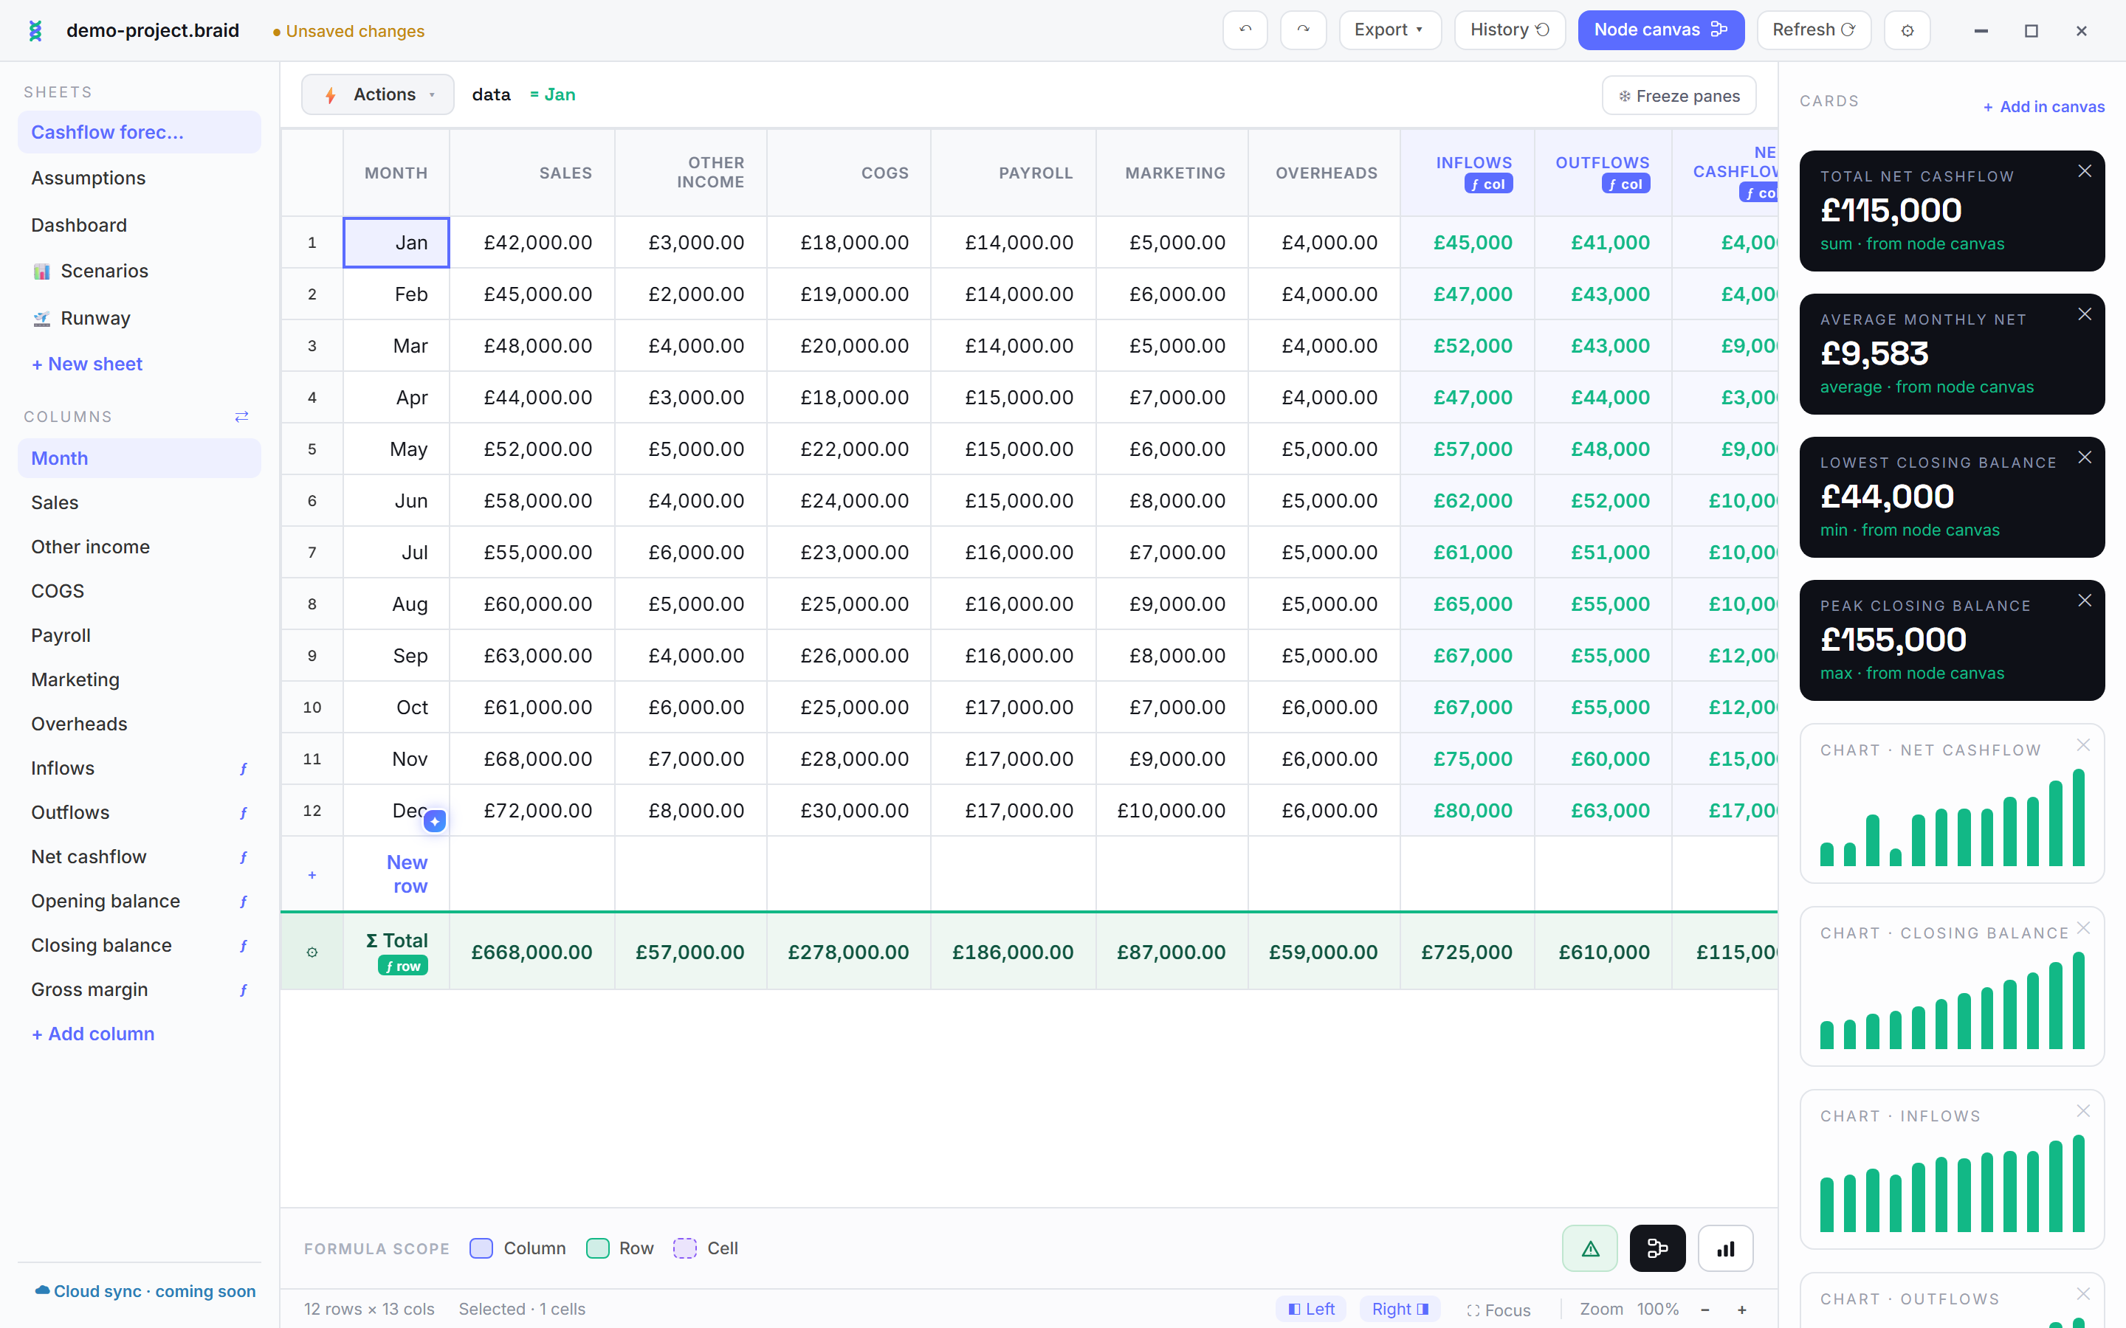Toggle the Node canvas view

click(x=1660, y=30)
